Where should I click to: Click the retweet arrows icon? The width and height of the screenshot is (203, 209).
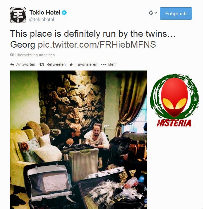42,64
